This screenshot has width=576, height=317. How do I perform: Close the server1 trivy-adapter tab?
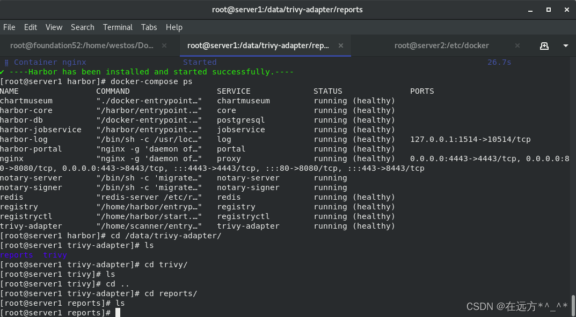click(340, 46)
